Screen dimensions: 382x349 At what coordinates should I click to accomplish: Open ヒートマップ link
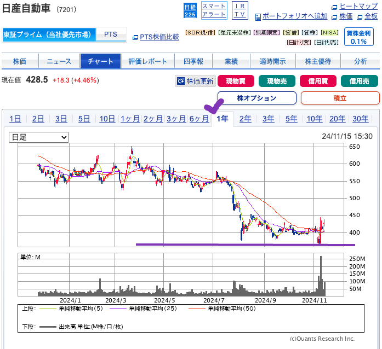click(358, 7)
